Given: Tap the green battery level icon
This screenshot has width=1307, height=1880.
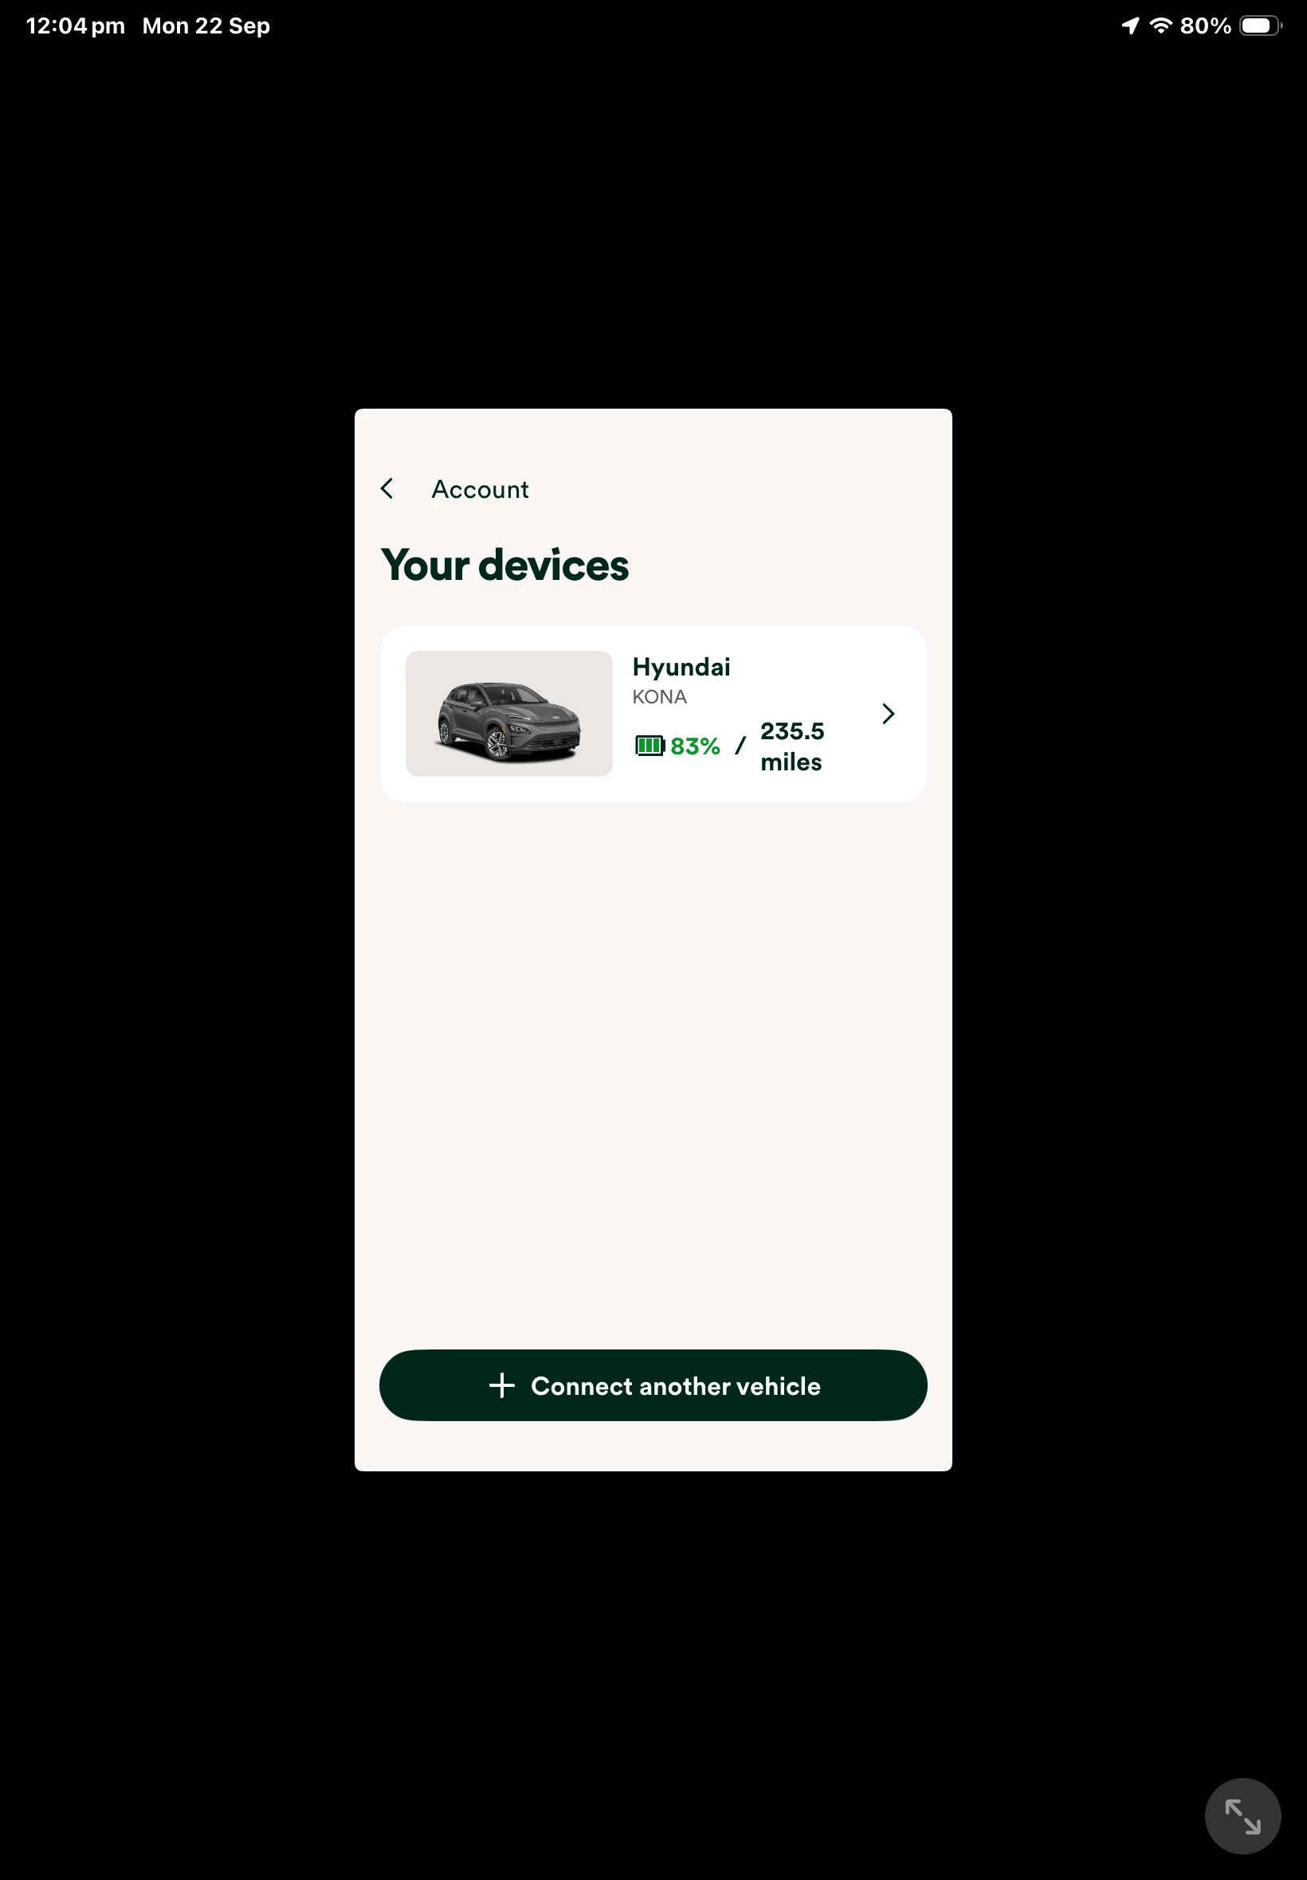Looking at the screenshot, I should tap(650, 746).
